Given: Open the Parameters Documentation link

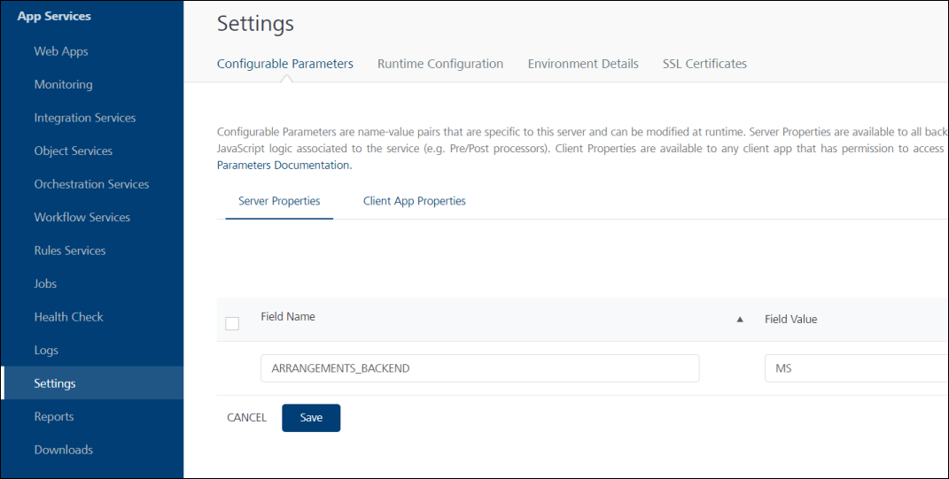Looking at the screenshot, I should point(284,165).
